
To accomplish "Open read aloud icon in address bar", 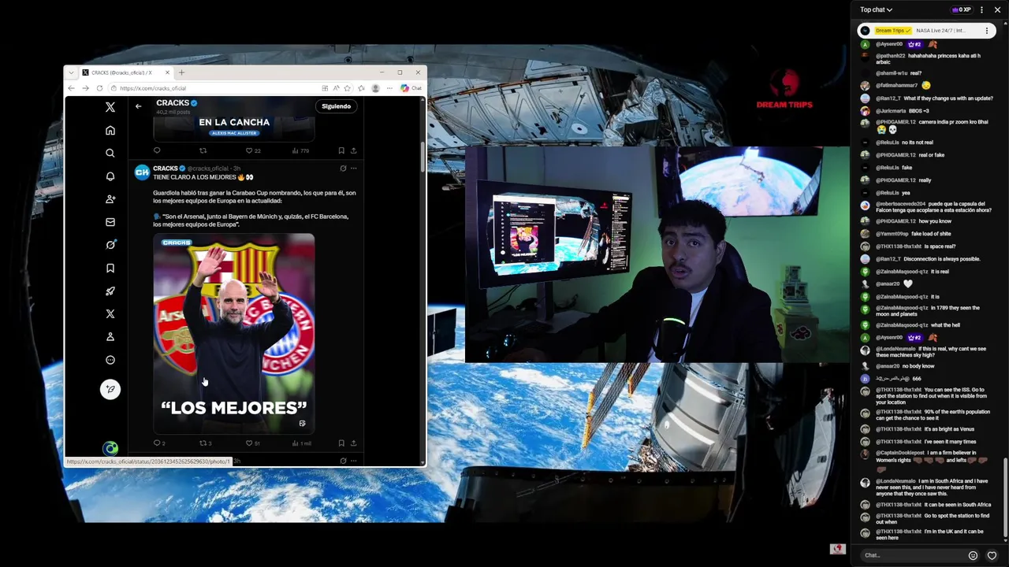I will click(x=336, y=88).
